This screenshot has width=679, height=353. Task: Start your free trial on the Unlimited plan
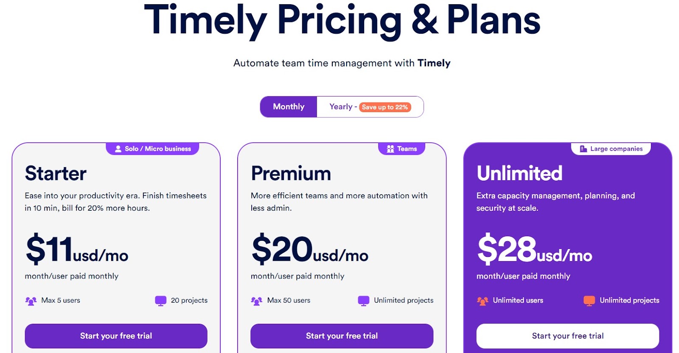pos(568,336)
